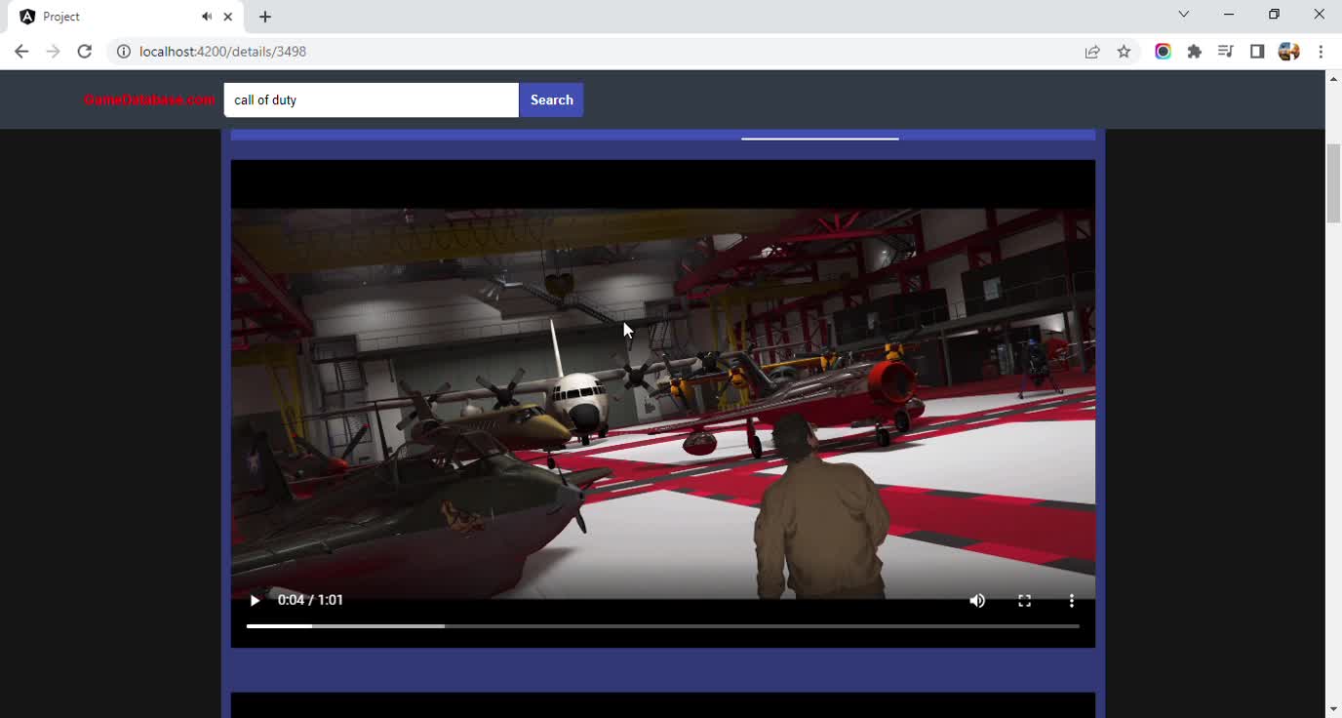1342x718 pixels.
Task: Open the video's more options menu
Action: point(1071,601)
